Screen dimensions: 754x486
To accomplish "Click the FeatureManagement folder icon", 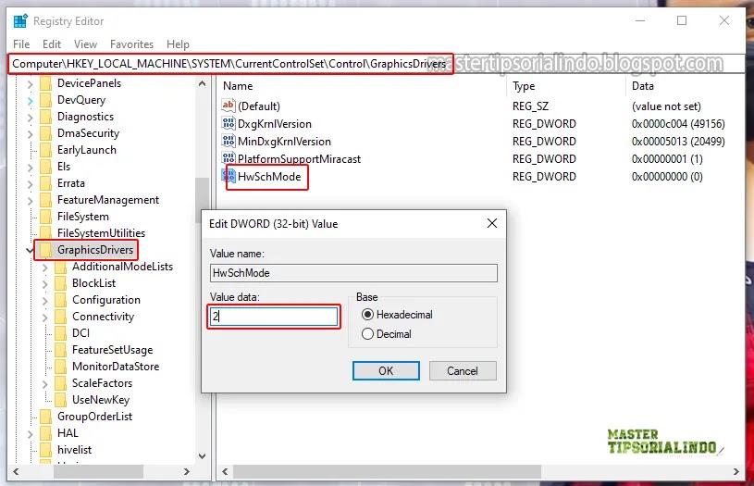I will point(45,200).
